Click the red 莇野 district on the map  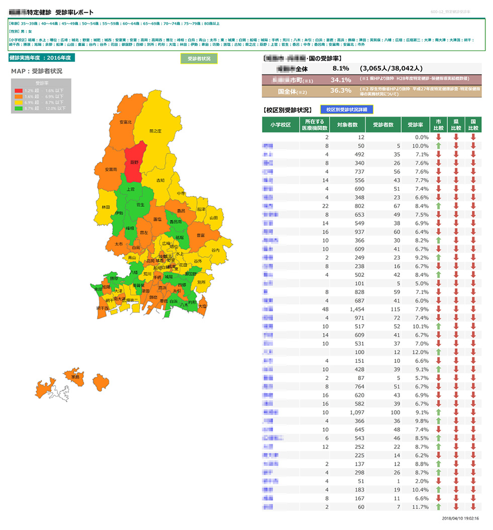[x=134, y=163]
